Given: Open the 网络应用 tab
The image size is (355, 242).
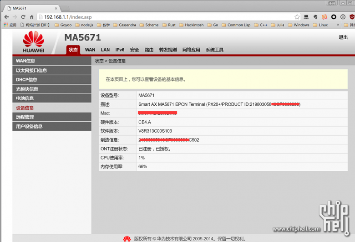Looking at the screenshot, I should click(191, 50).
